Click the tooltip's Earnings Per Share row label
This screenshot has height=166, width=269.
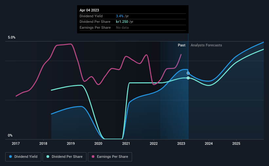coord(95,27)
